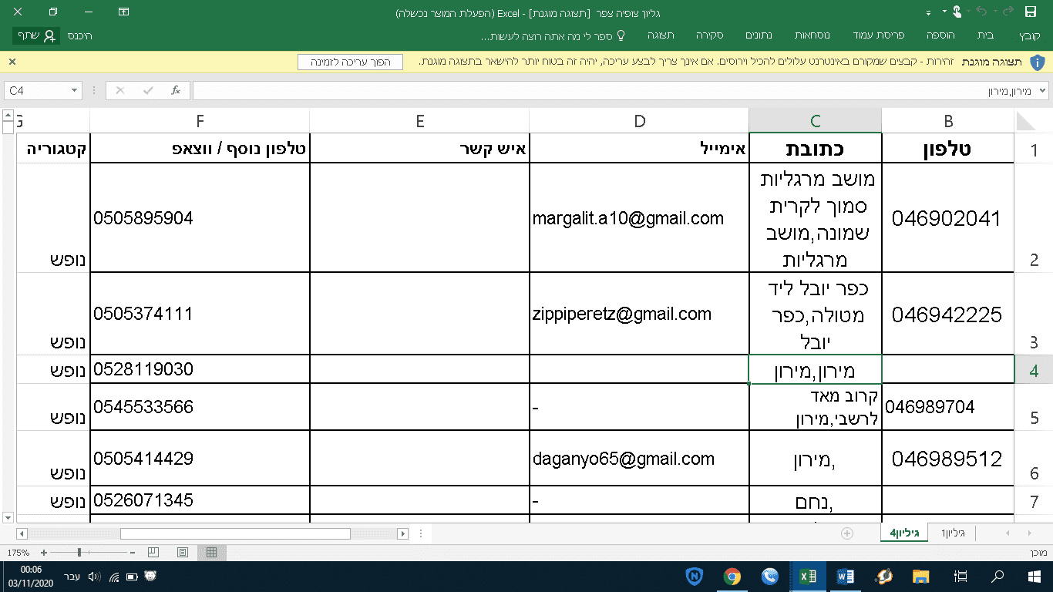Switch to the נתונים (Data) tab

(x=759, y=35)
